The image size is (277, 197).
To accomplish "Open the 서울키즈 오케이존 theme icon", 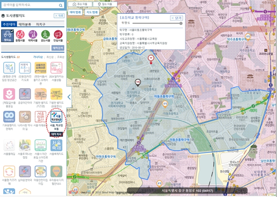I will 40,68.
